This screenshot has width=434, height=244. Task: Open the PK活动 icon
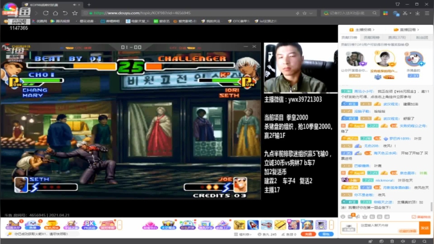pos(89,225)
